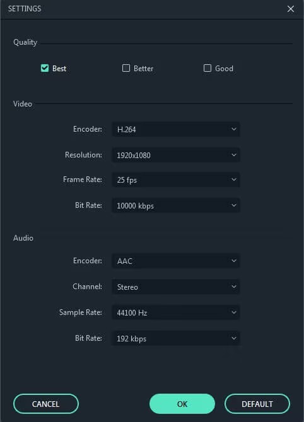Click the Good label text
The width and height of the screenshot is (304, 422).
tap(225, 69)
